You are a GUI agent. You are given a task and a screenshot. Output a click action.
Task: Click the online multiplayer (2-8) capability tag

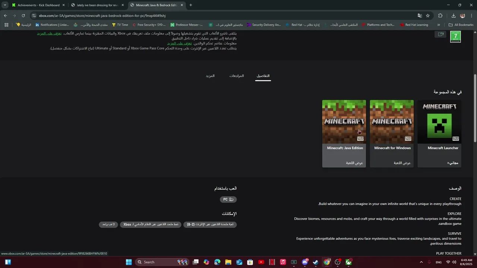(210, 224)
